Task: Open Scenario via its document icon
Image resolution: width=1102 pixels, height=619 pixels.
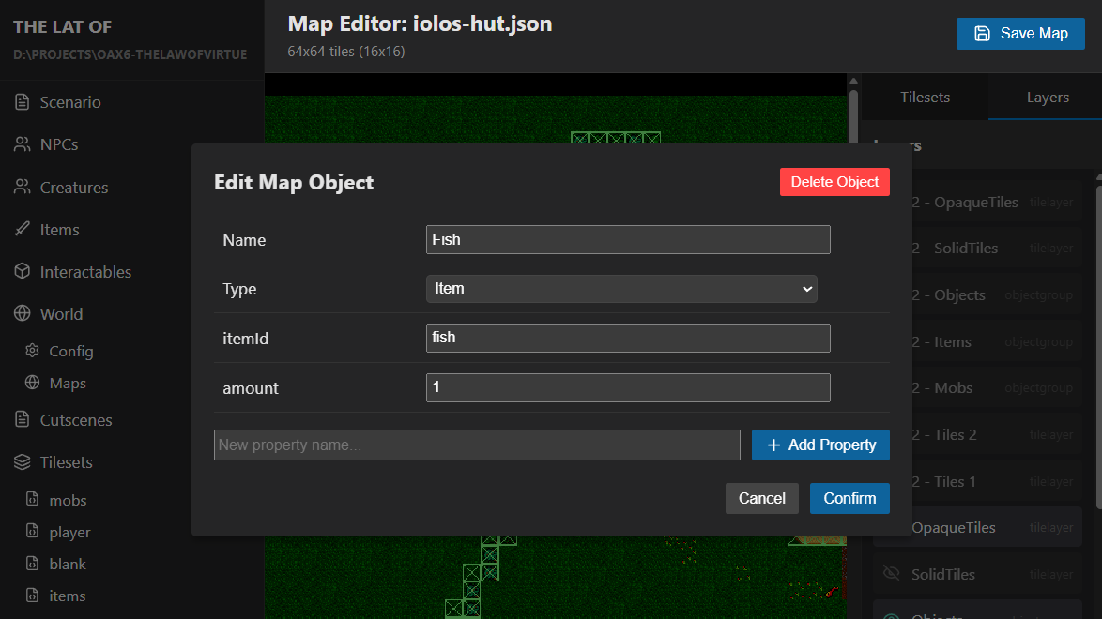Action: tap(22, 102)
